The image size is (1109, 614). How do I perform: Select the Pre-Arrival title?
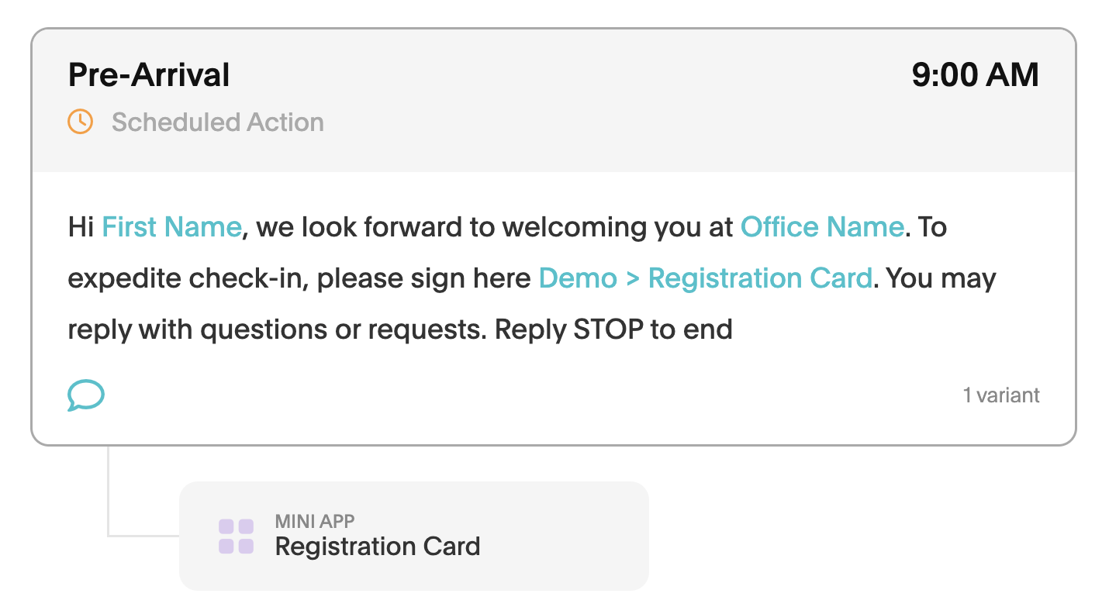coord(149,75)
